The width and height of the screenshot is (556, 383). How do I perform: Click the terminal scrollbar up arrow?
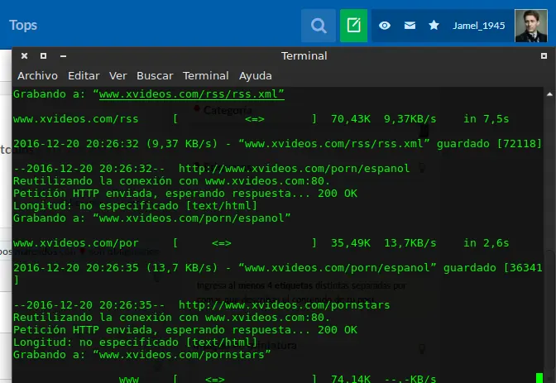tap(549, 94)
